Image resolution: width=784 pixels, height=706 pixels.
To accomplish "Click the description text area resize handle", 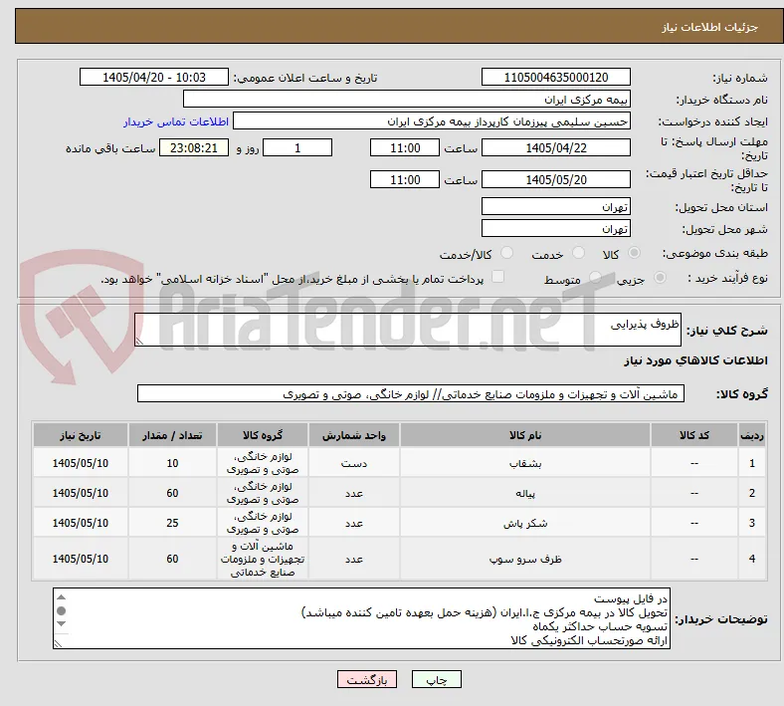I will click(139, 342).
